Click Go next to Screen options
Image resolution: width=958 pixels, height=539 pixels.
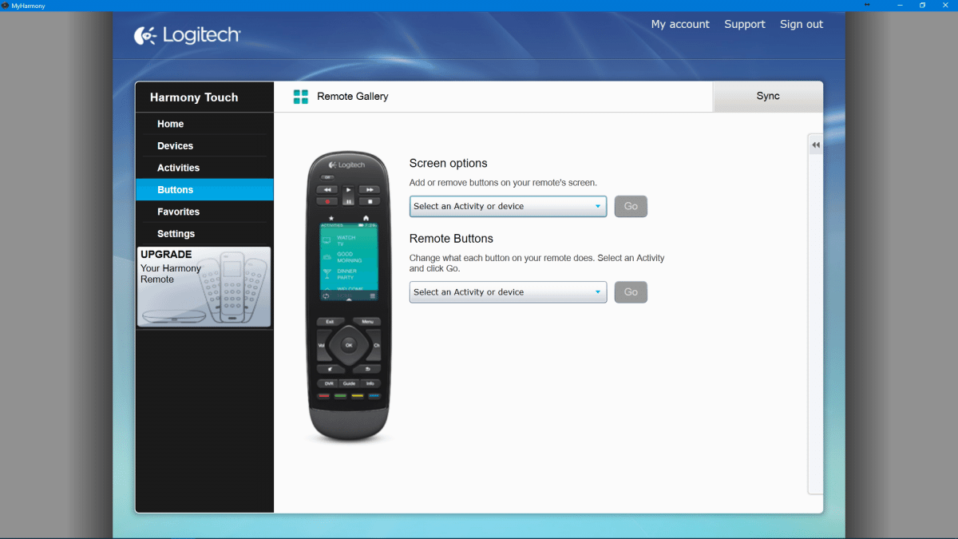(631, 207)
